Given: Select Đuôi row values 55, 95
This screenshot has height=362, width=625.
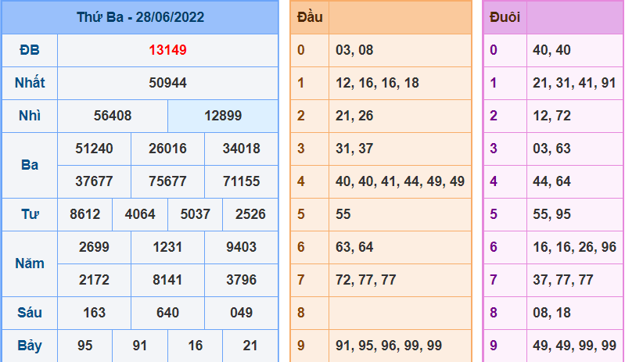Looking at the screenshot, I should (551, 214).
